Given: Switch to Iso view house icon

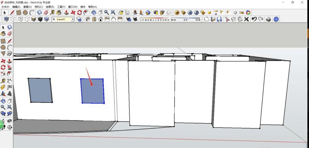Looking at the screenshot, I should coord(88,19).
